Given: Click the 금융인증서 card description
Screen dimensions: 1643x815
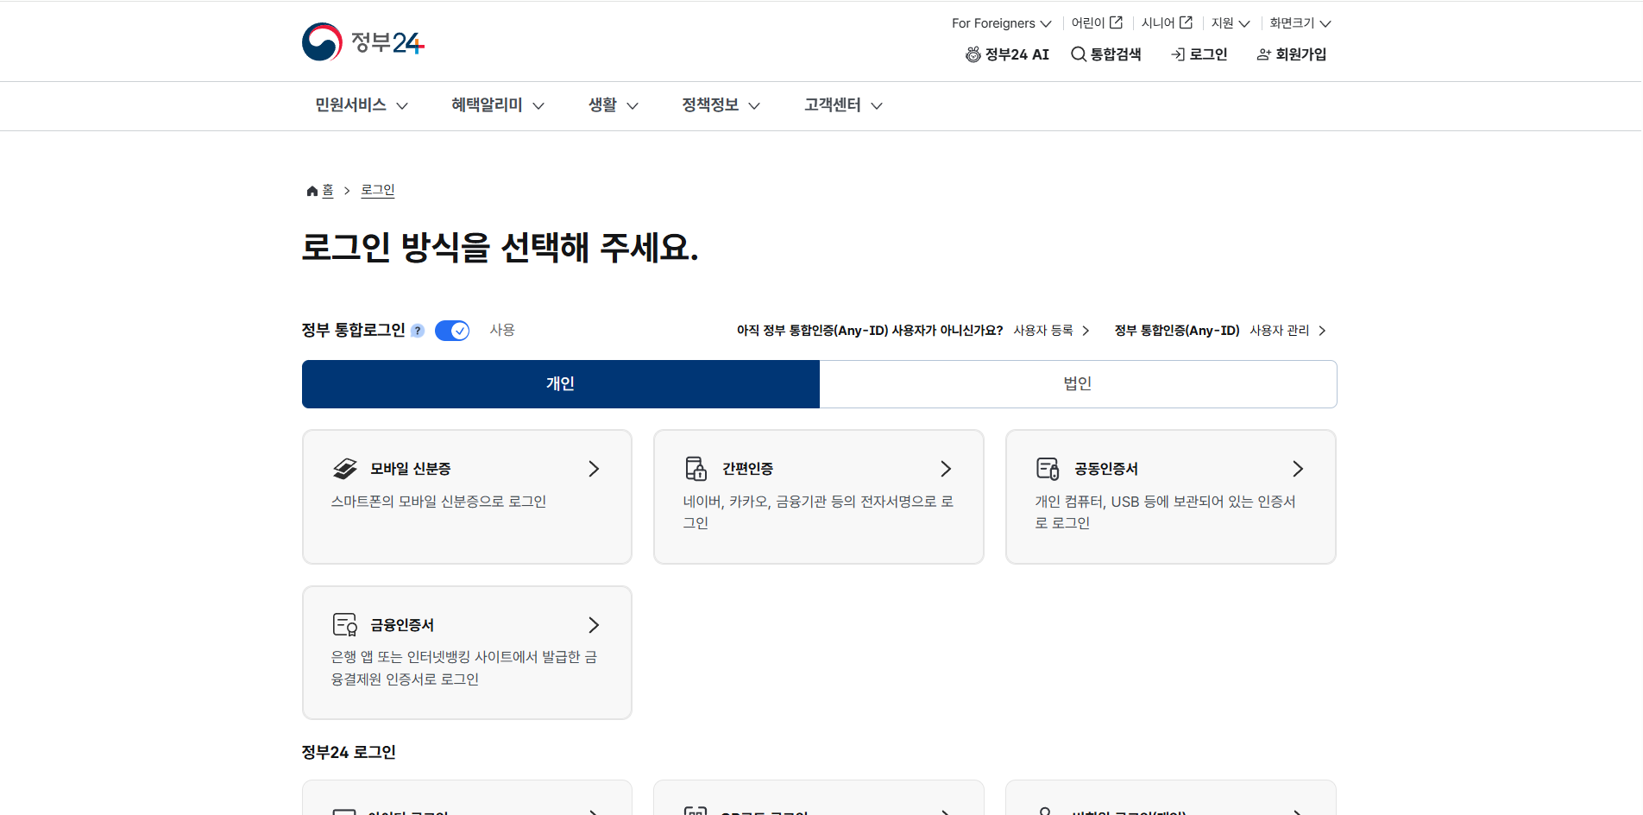Looking at the screenshot, I should tap(464, 668).
